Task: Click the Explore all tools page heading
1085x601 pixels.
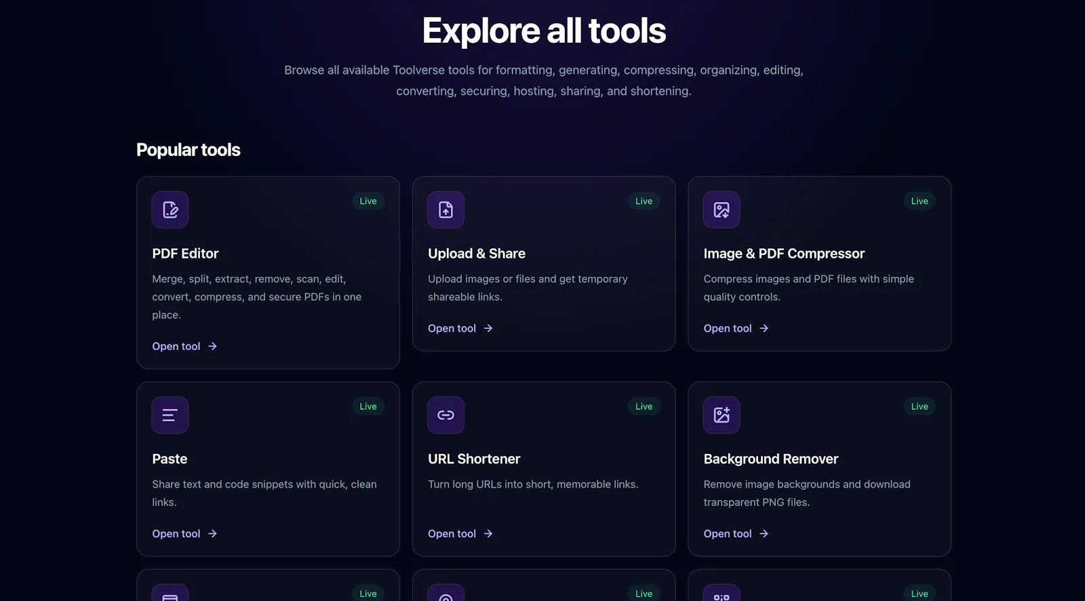Action: click(544, 31)
